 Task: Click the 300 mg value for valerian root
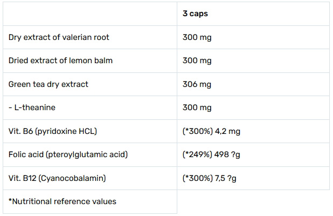tap(197, 37)
